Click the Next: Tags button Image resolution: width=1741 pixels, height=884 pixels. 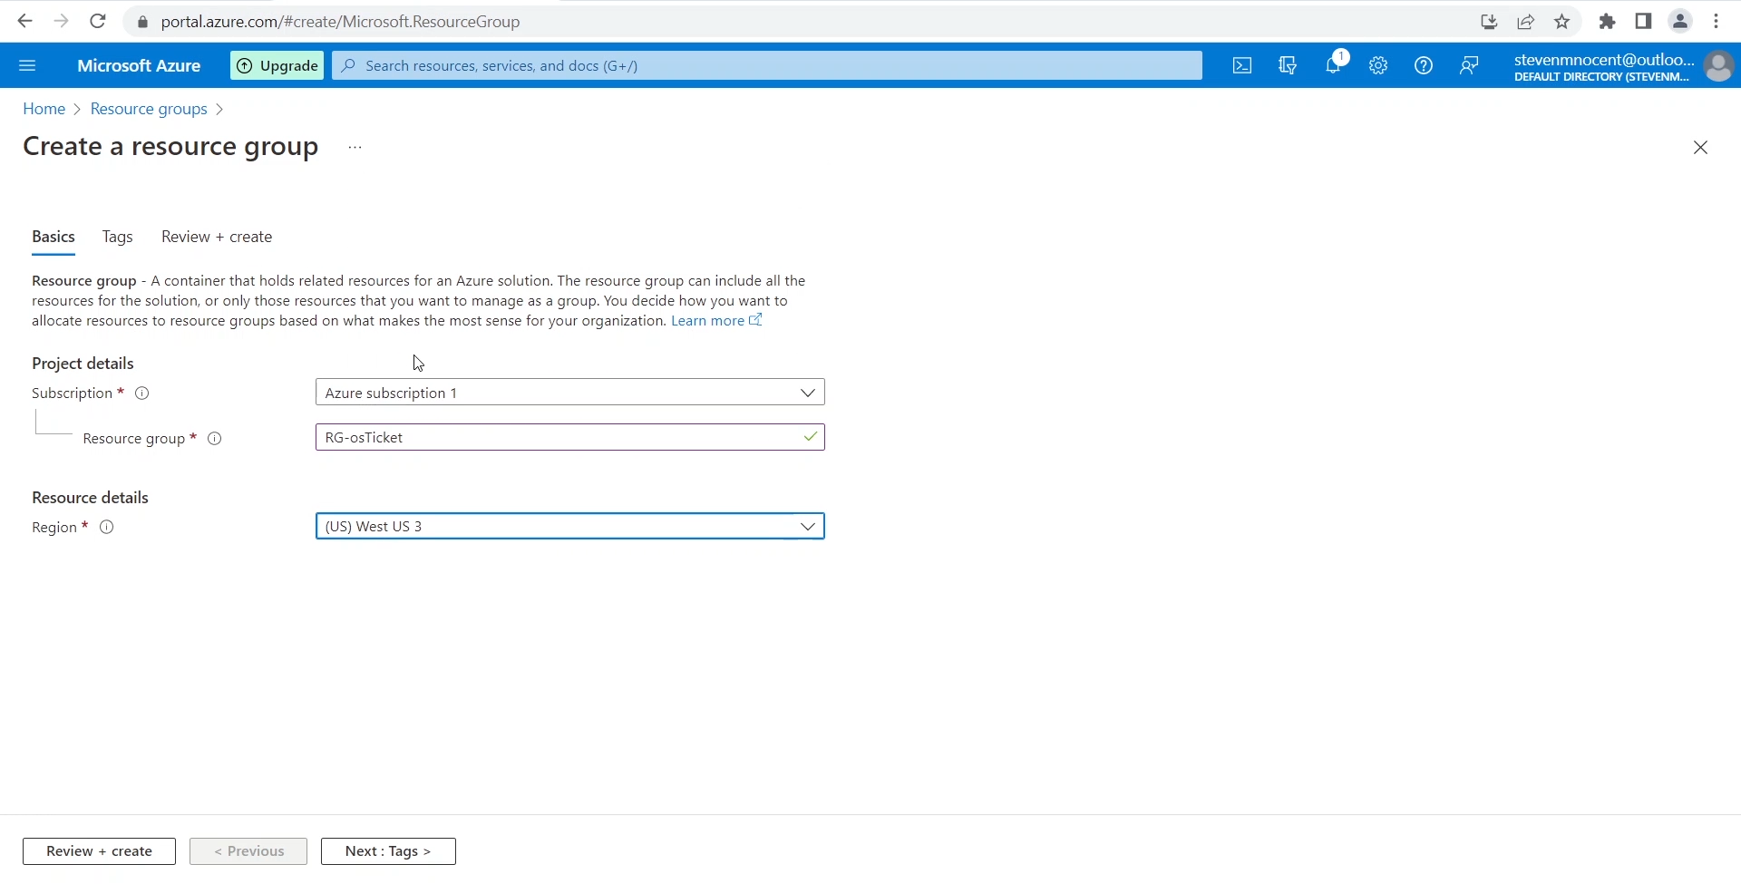coord(388,850)
